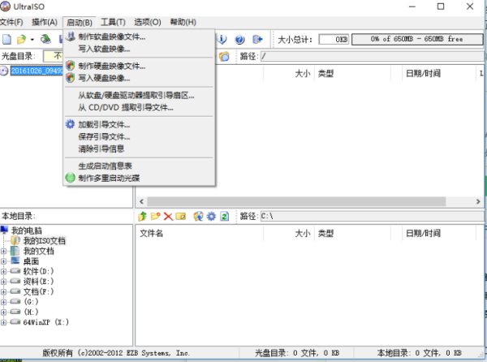Screen dimensions: 487x362
Task: Click the local Rename folder icon
Action: [x=181, y=216]
